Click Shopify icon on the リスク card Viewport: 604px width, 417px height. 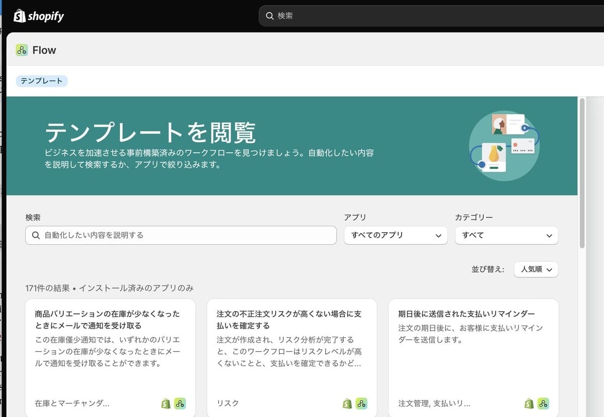coord(347,403)
